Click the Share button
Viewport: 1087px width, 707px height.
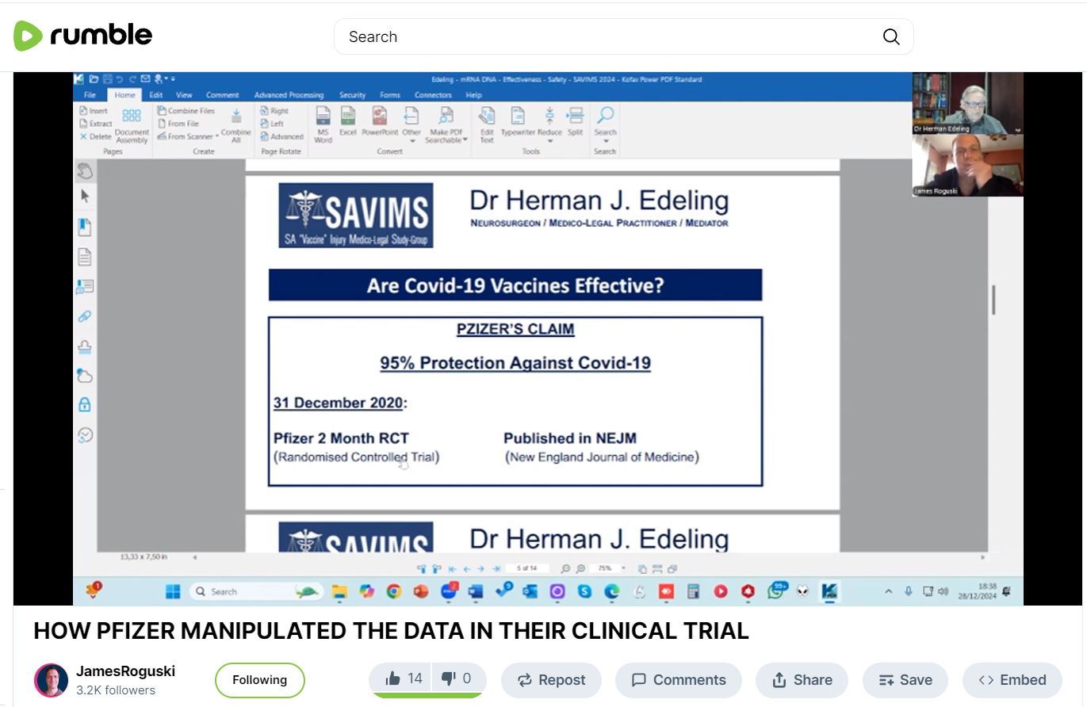click(802, 680)
